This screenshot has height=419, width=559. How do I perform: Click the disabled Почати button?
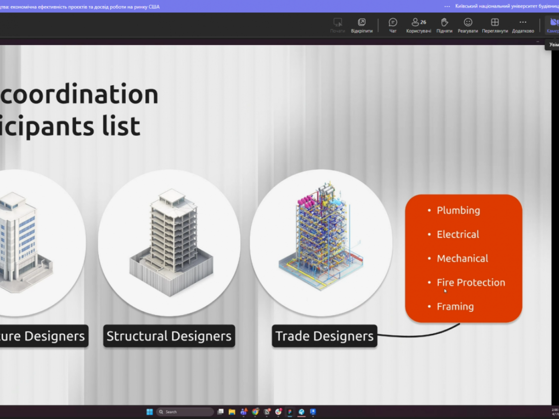click(x=338, y=25)
